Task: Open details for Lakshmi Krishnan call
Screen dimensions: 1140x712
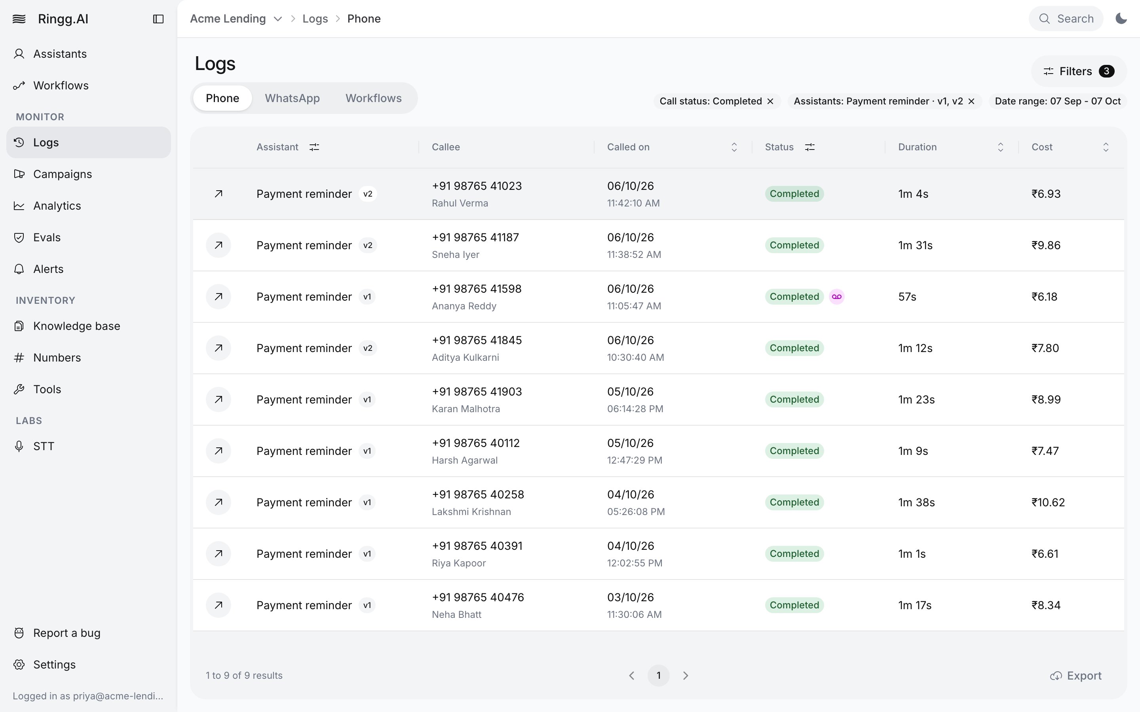Action: 218,502
